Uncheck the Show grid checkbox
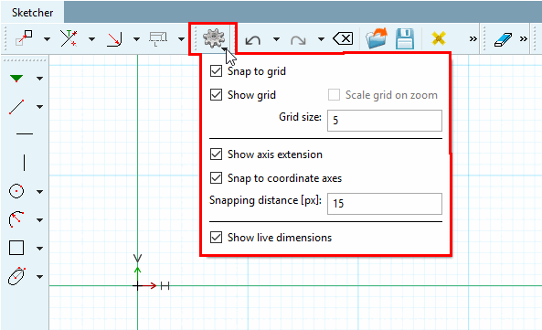 click(216, 95)
